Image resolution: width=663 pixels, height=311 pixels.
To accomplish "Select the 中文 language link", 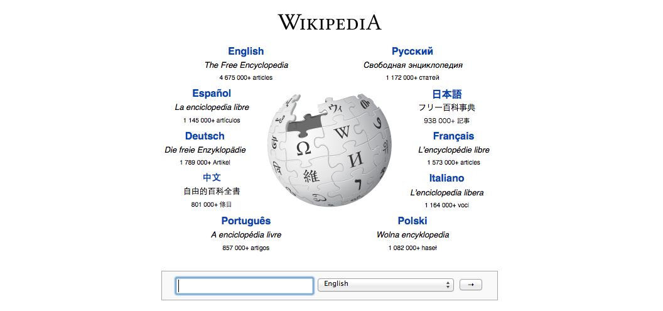I will coord(212,178).
